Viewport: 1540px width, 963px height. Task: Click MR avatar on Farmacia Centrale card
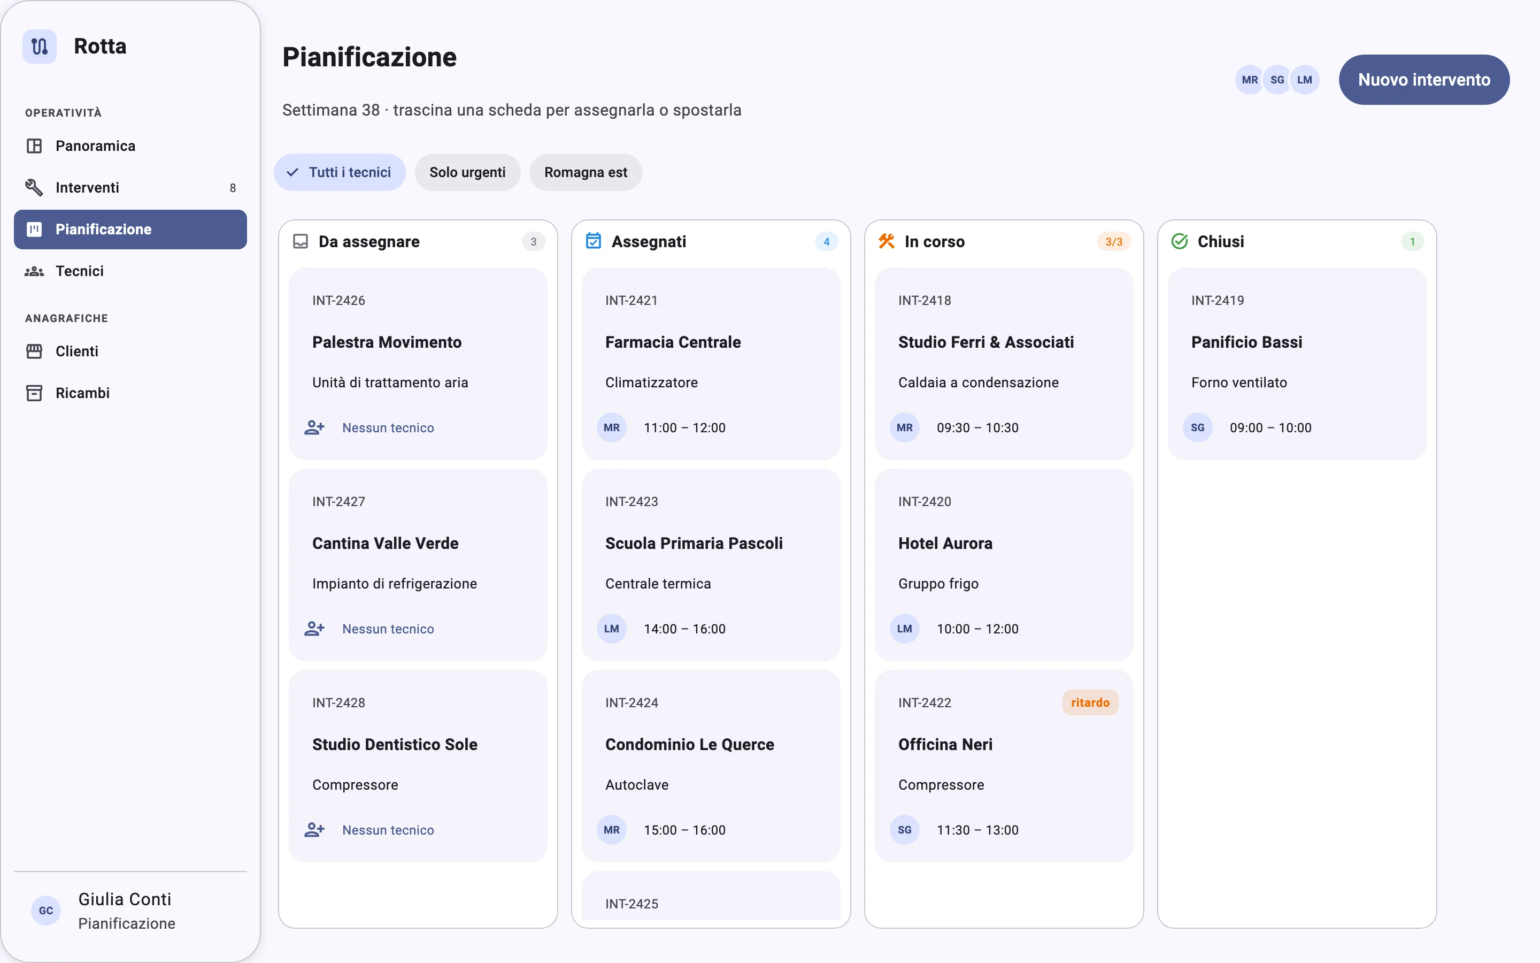point(612,428)
